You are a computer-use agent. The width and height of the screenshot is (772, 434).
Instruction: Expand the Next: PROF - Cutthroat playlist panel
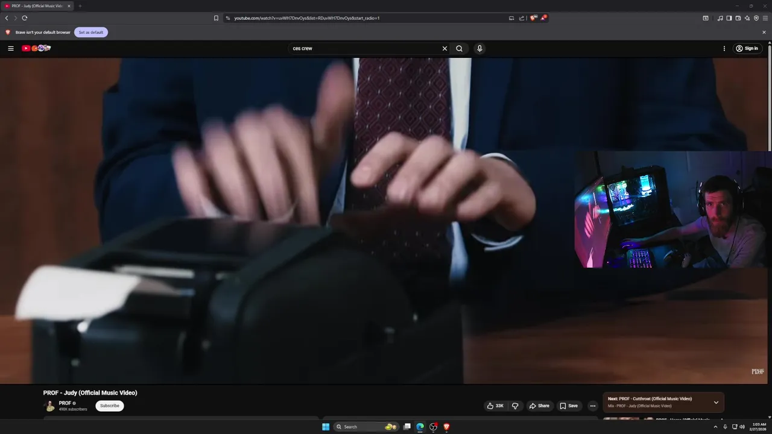click(x=716, y=402)
